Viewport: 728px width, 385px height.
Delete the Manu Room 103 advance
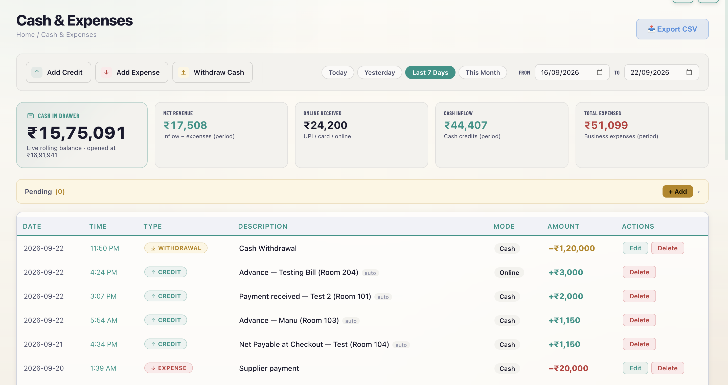pyautogui.click(x=639, y=320)
